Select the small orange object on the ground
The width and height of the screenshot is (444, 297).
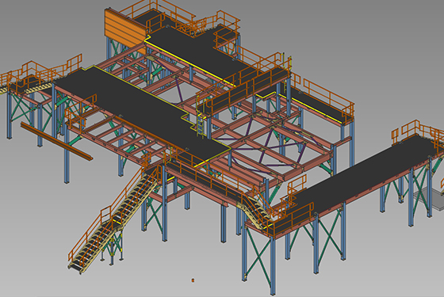click(x=193, y=280)
